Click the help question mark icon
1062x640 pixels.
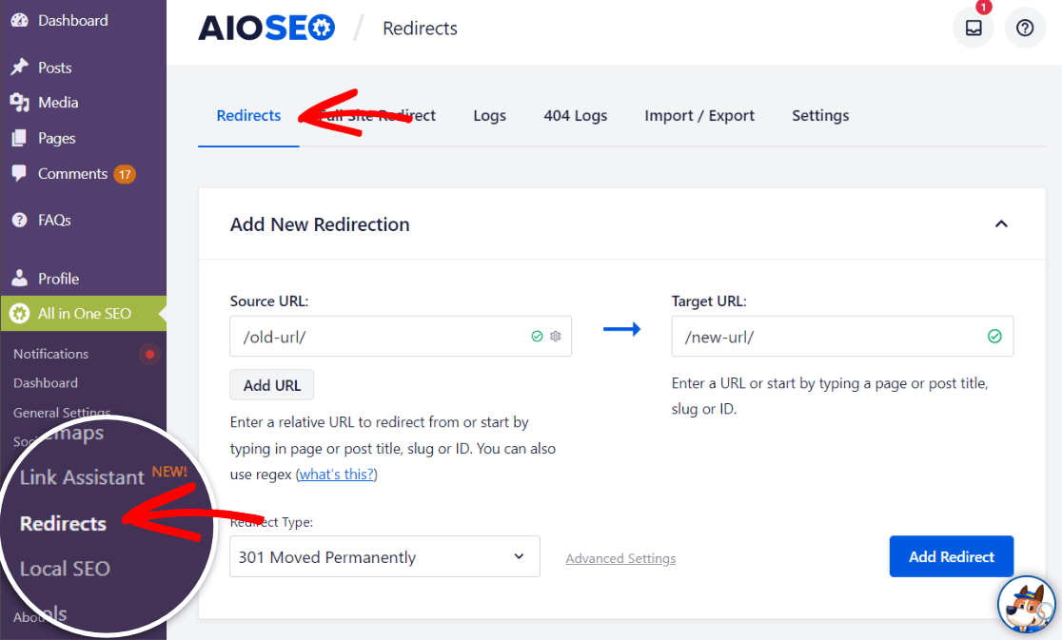pos(1025,28)
